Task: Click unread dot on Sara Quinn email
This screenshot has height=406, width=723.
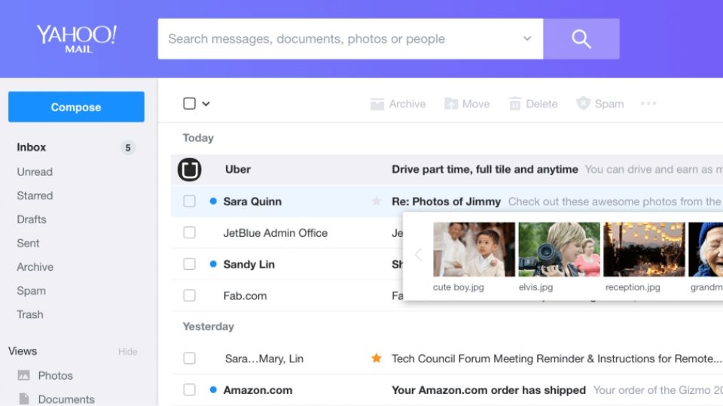Action: (x=213, y=201)
